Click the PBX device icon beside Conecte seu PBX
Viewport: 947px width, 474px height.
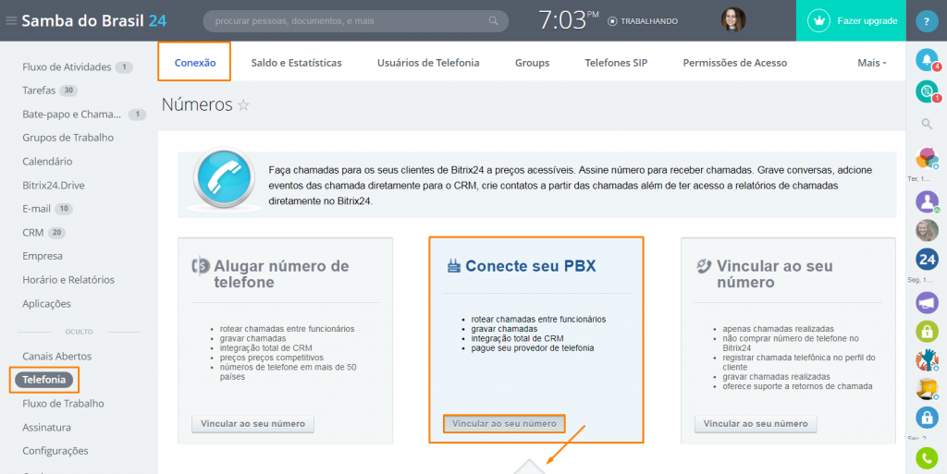[x=453, y=266]
